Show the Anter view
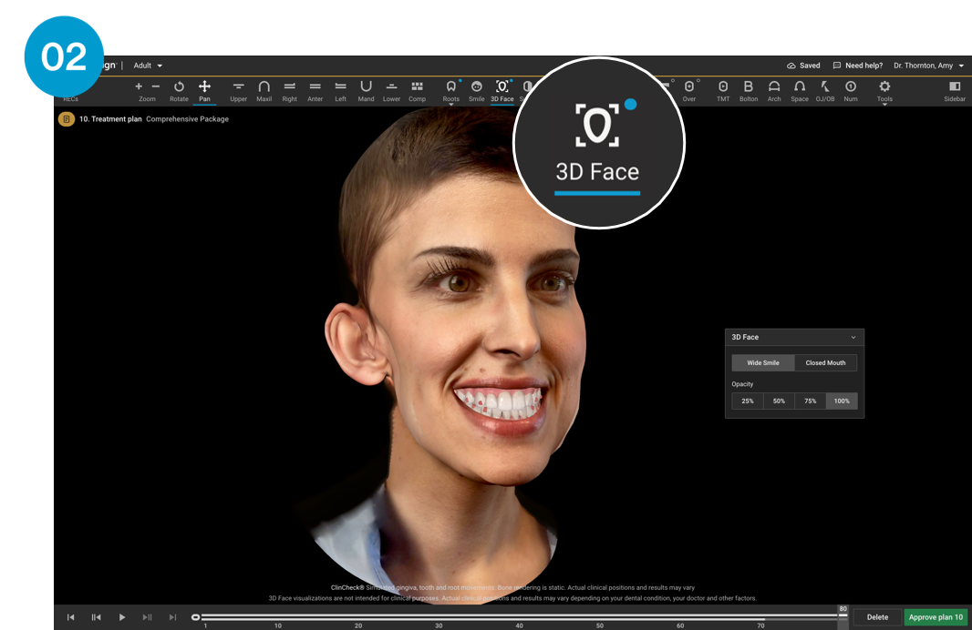The width and height of the screenshot is (972, 630). 315,90
